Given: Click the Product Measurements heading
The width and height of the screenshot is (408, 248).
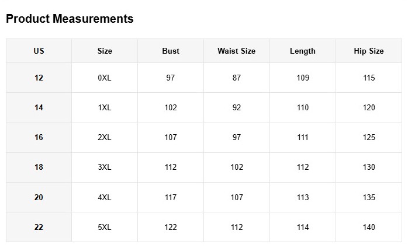Looking at the screenshot, I should [70, 19].
